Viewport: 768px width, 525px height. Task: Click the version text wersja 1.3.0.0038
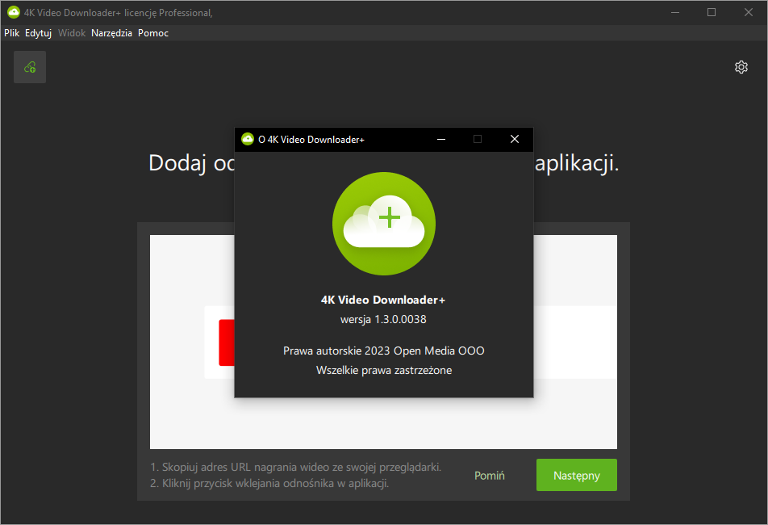383,319
